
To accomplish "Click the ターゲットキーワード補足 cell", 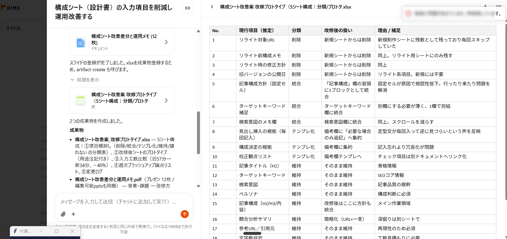I will pos(262,109).
